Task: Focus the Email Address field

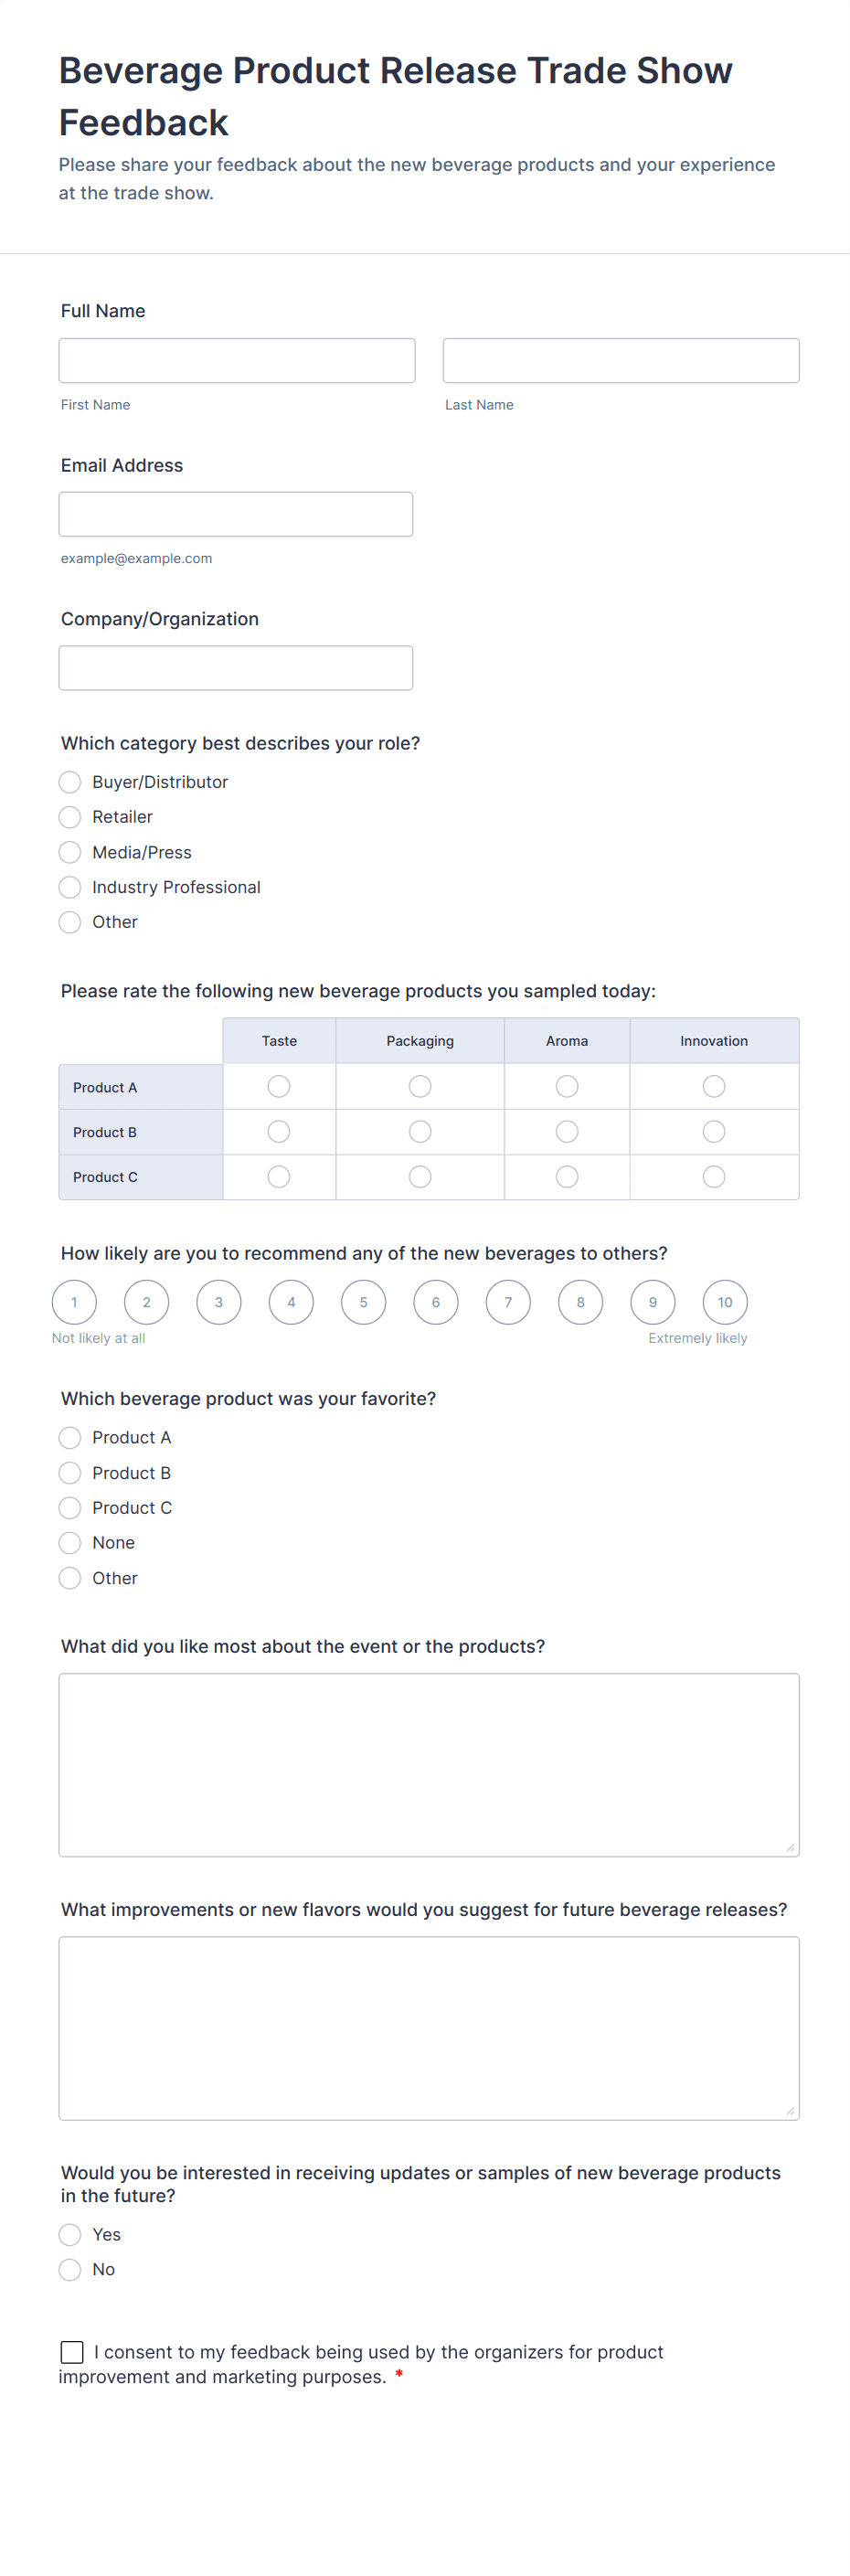Action: coord(235,514)
